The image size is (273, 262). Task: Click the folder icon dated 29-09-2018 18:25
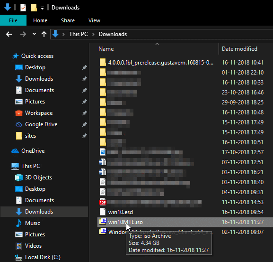pos(103,102)
